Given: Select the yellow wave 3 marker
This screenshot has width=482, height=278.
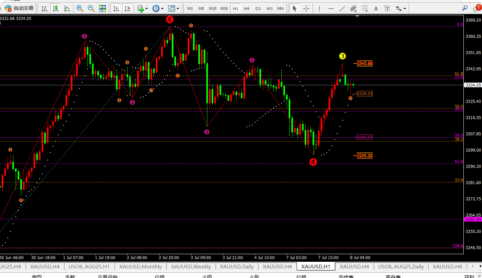Looking at the screenshot, I should pyautogui.click(x=342, y=56).
